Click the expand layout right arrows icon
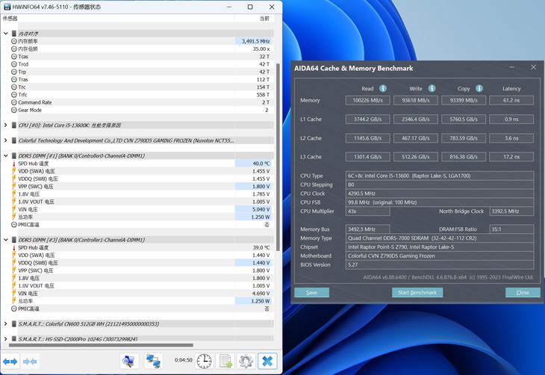The height and width of the screenshot is (375, 545). 10,362
